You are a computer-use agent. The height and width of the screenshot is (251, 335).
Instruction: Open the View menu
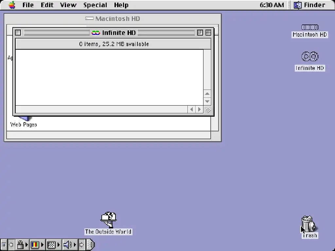pyautogui.click(x=68, y=5)
